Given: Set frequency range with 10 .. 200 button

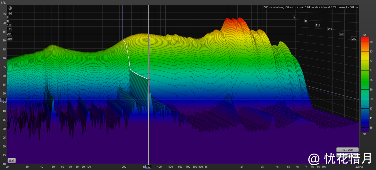Looking at the screenshot, I should 348,150.
